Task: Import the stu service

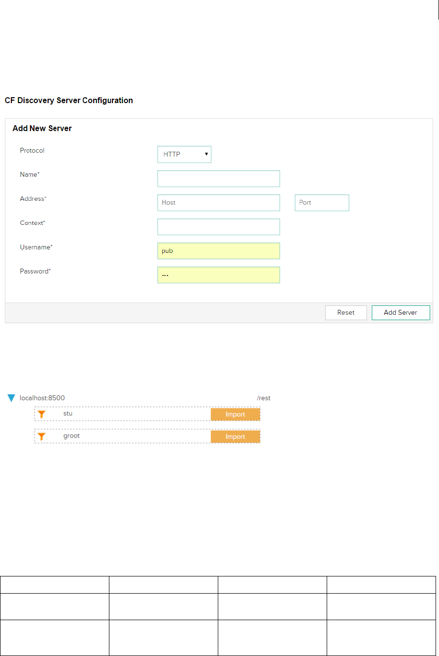Action: [x=235, y=414]
